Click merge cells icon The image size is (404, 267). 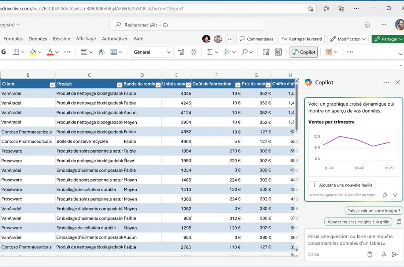click(114, 52)
